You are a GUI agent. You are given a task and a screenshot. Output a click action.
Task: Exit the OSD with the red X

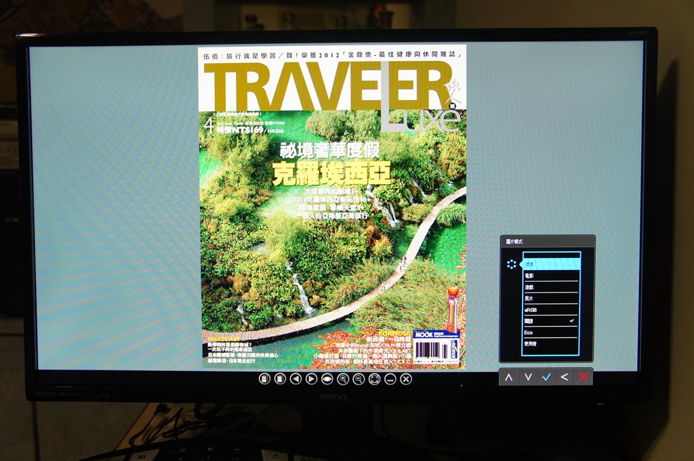tap(583, 377)
